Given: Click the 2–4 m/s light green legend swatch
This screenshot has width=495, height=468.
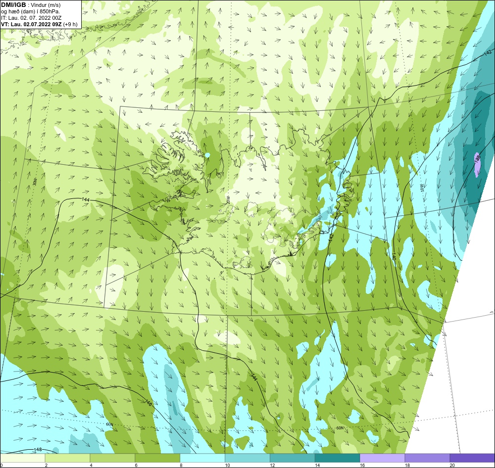Looking at the screenshot, I should [x=67, y=458].
